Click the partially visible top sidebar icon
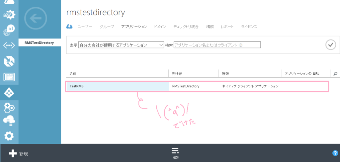The width and height of the screenshot is (340, 162). pyautogui.click(x=9, y=2)
